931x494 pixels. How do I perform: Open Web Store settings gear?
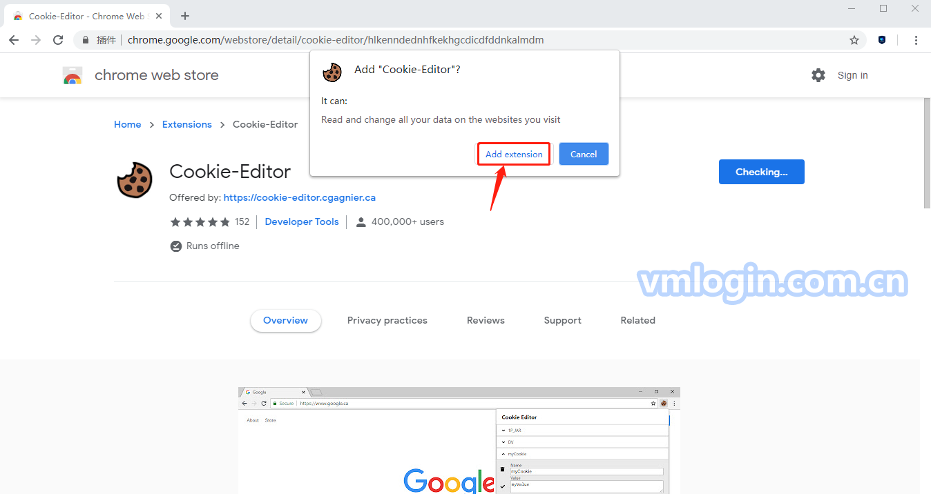coord(818,75)
